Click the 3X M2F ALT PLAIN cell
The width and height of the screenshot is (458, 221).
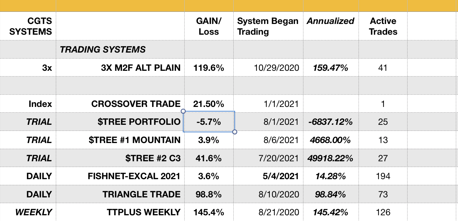coord(141,68)
